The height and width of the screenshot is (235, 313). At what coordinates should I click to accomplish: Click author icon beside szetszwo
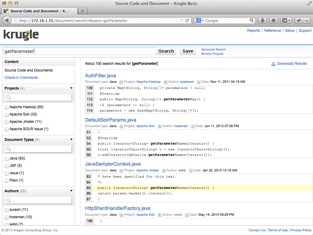point(165,82)
